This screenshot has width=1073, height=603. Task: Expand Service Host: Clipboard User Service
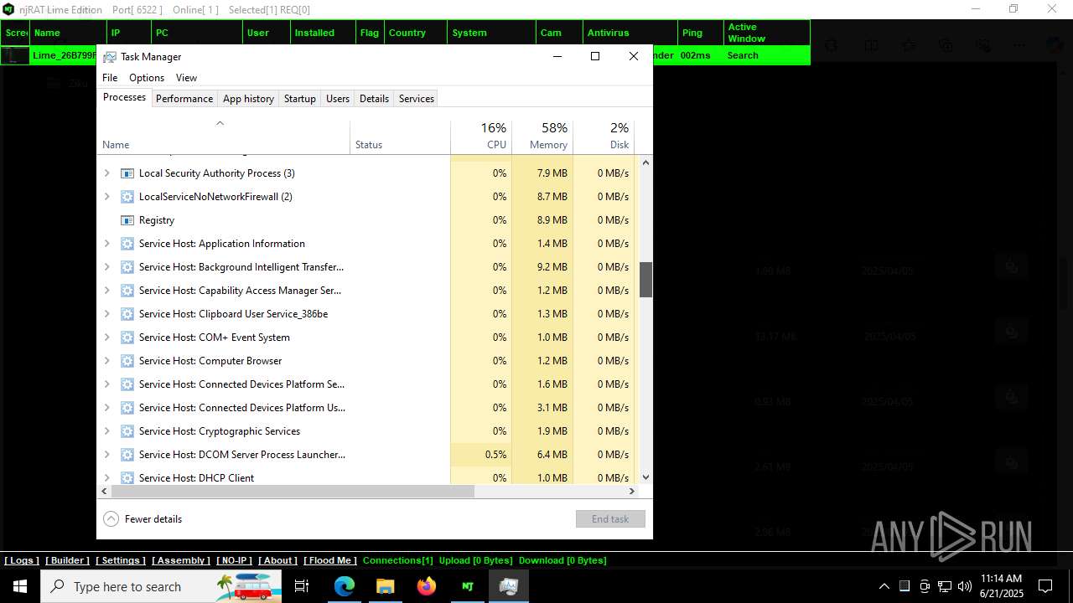(x=106, y=314)
